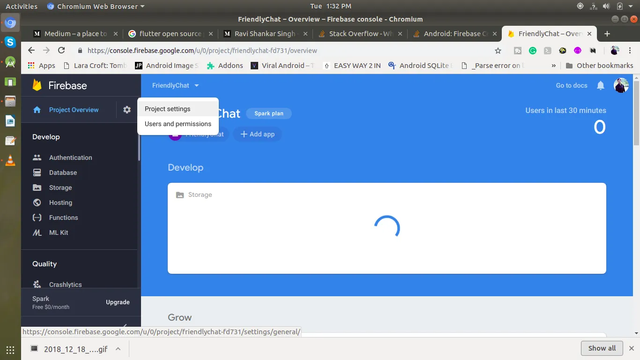Open Skype from the dock

click(10, 42)
